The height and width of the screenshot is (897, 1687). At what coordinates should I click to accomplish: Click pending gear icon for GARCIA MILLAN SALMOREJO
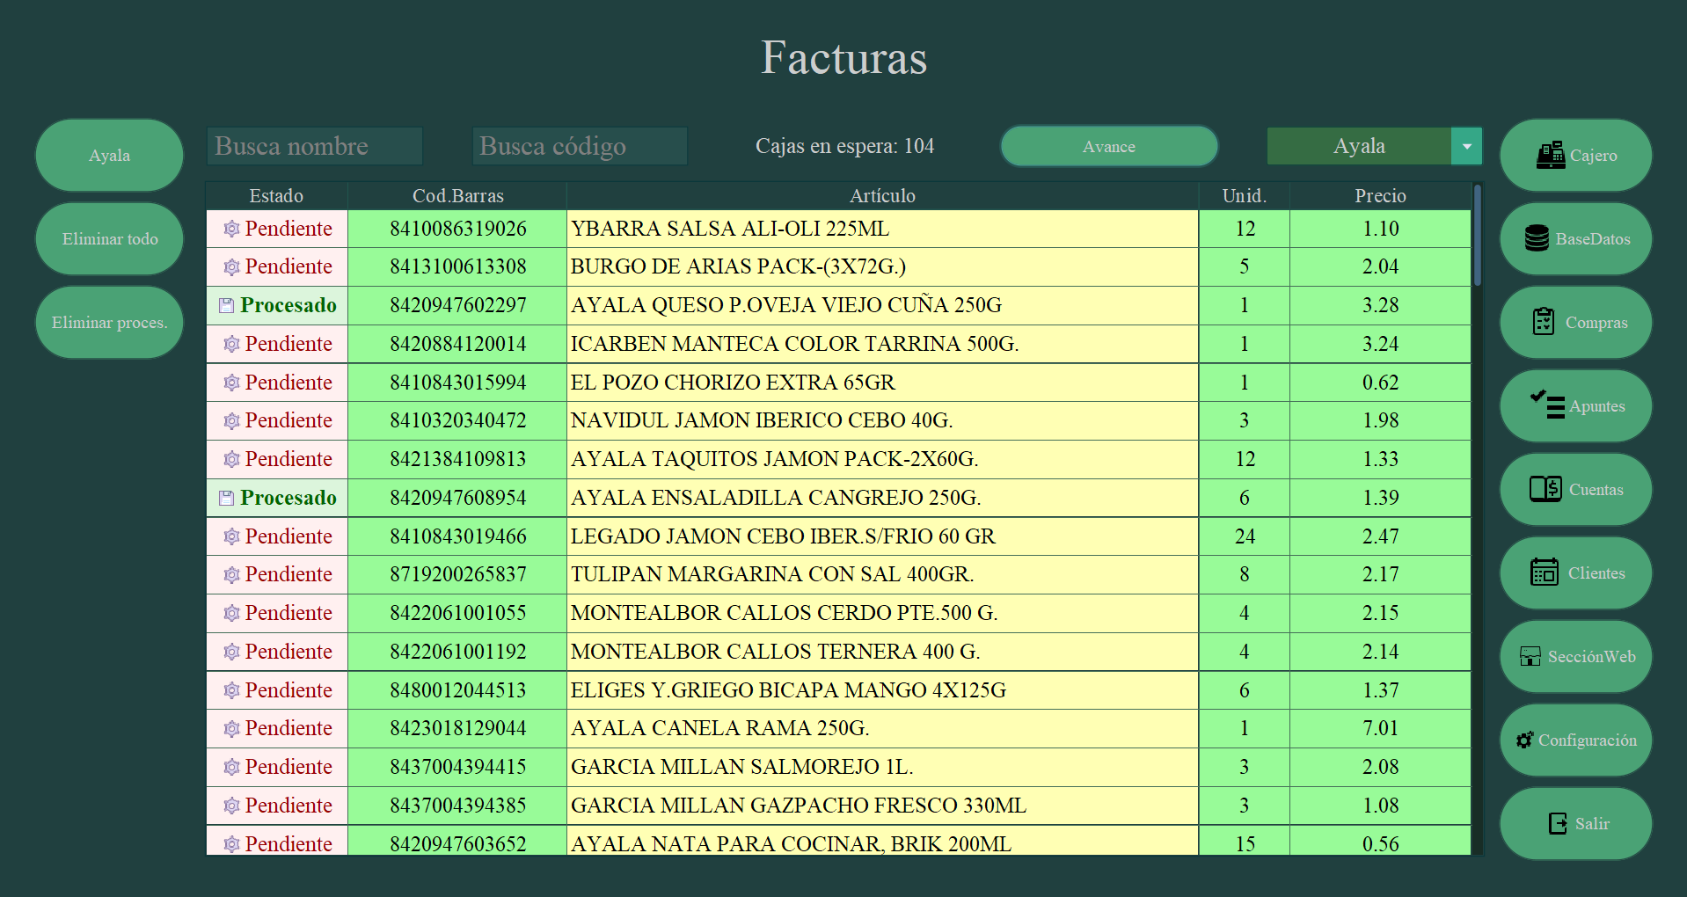click(x=231, y=767)
